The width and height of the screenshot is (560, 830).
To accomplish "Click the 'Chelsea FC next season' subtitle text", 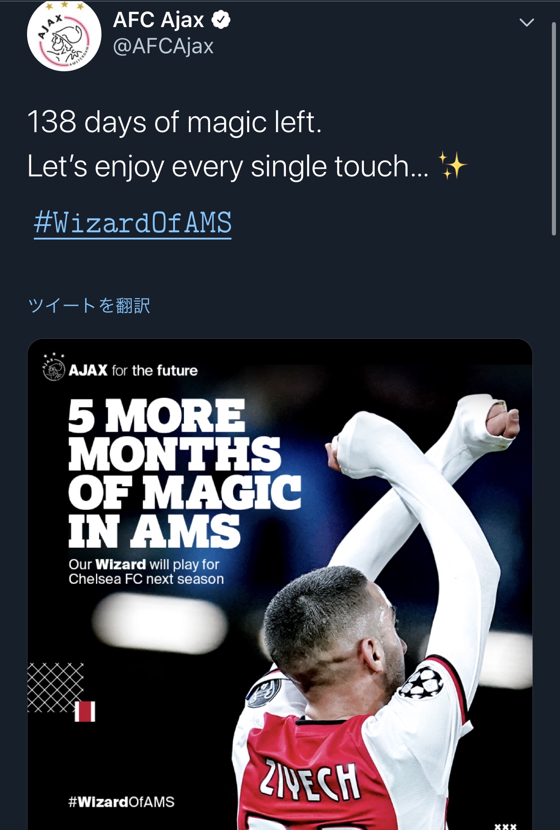I will coord(146,579).
